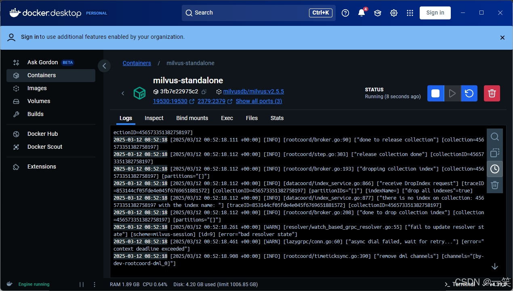Click the Docker Desktop whale logo

pos(45,13)
